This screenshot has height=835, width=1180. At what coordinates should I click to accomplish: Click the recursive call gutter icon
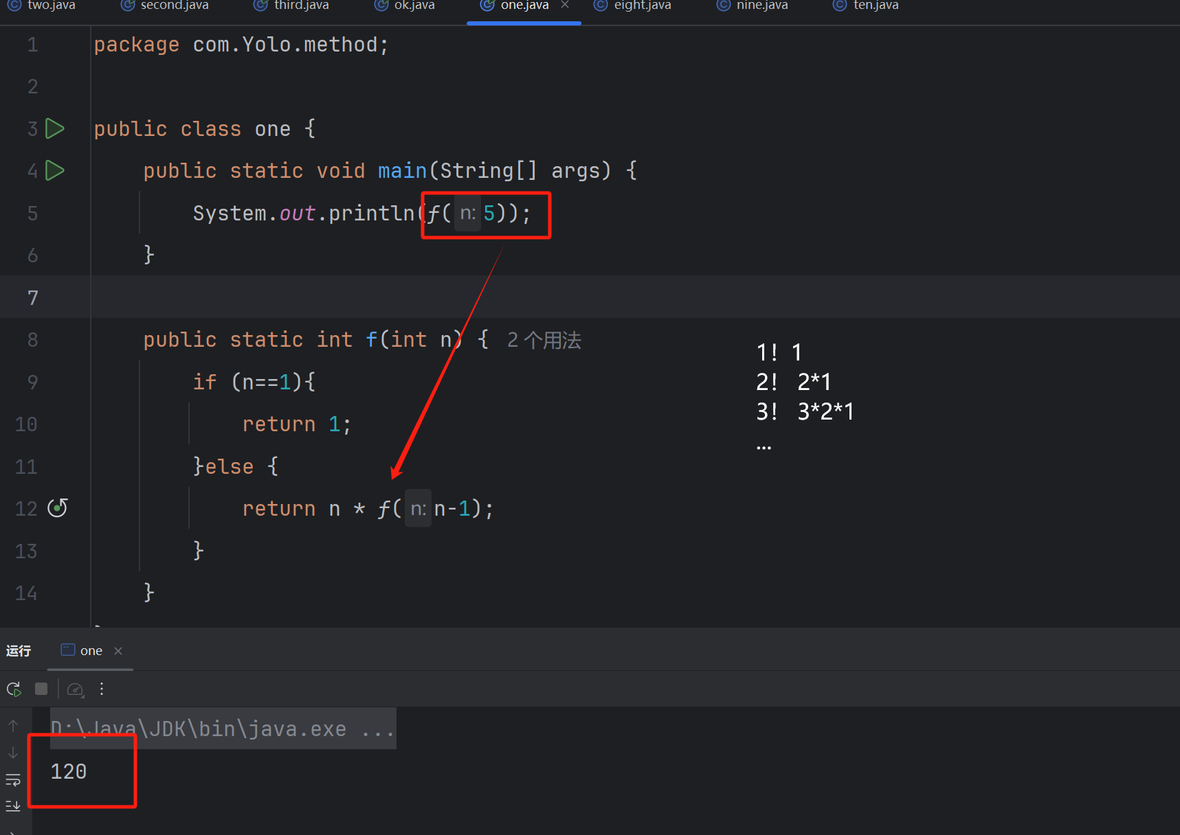point(57,508)
